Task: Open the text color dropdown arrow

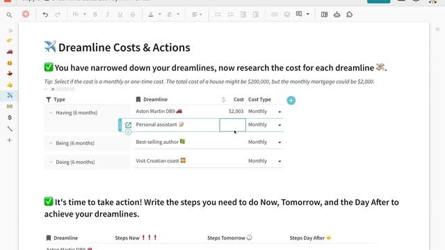Action: 159,14
